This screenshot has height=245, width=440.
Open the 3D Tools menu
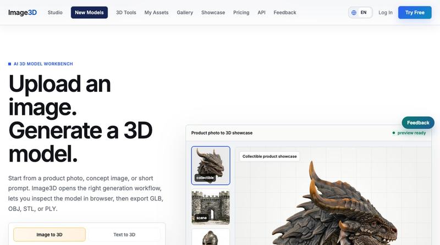(126, 13)
